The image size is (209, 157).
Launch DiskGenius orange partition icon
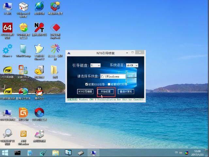click(24, 114)
